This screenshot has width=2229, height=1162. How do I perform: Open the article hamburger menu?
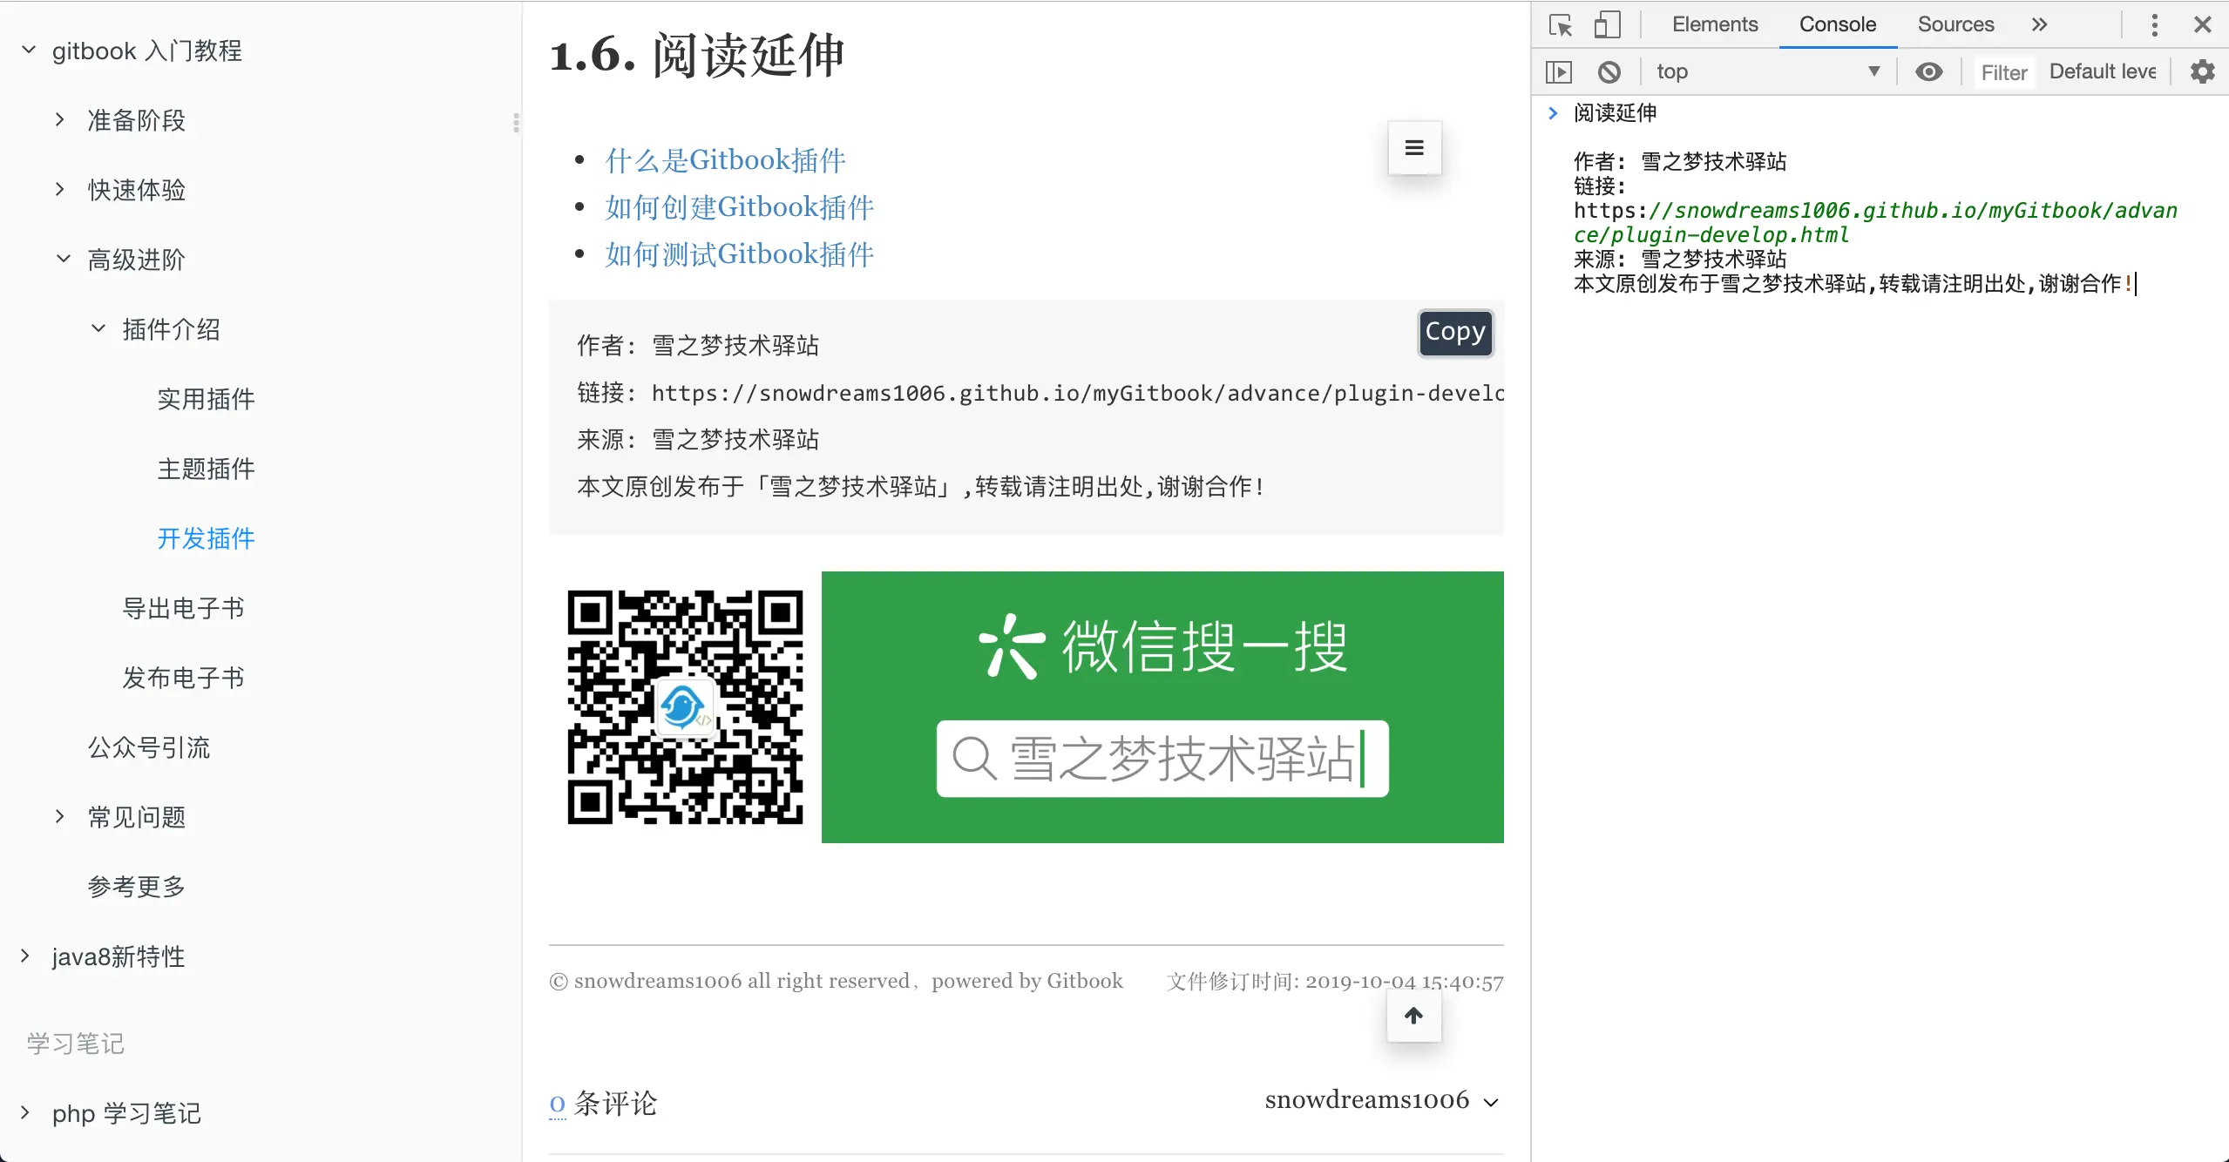(x=1413, y=147)
